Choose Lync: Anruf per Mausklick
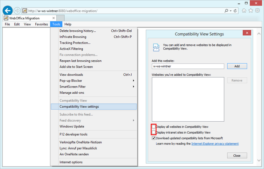Screen dimensions: 264x169 (94, 148)
